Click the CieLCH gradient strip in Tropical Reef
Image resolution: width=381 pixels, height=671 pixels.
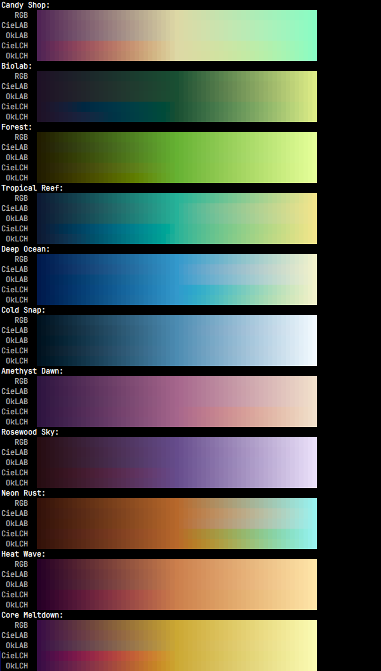(177, 229)
